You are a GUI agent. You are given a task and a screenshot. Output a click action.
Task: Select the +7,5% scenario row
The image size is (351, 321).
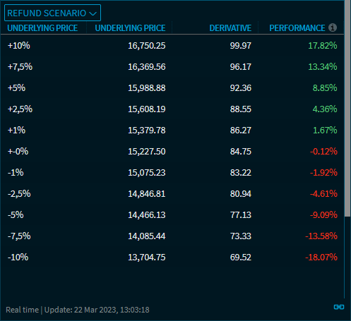pyautogui.click(x=172, y=66)
